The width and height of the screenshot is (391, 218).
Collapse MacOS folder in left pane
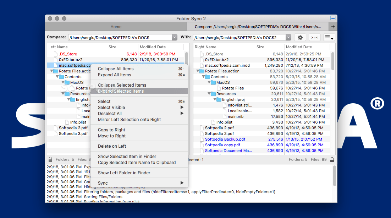[x=63, y=82]
